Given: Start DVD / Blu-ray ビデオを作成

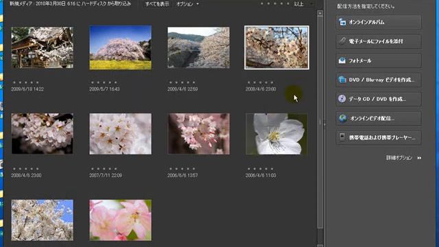Looking at the screenshot, I should (x=379, y=80).
